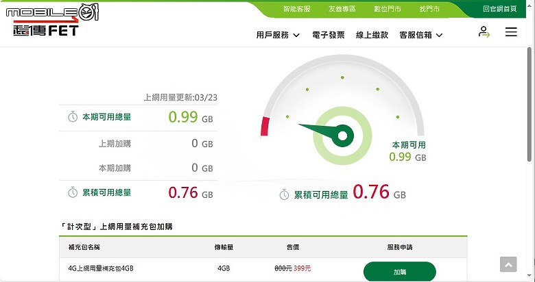Viewport: 535px width, 282px height.
Task: Click the 本期加購 row label
Action: [115, 168]
